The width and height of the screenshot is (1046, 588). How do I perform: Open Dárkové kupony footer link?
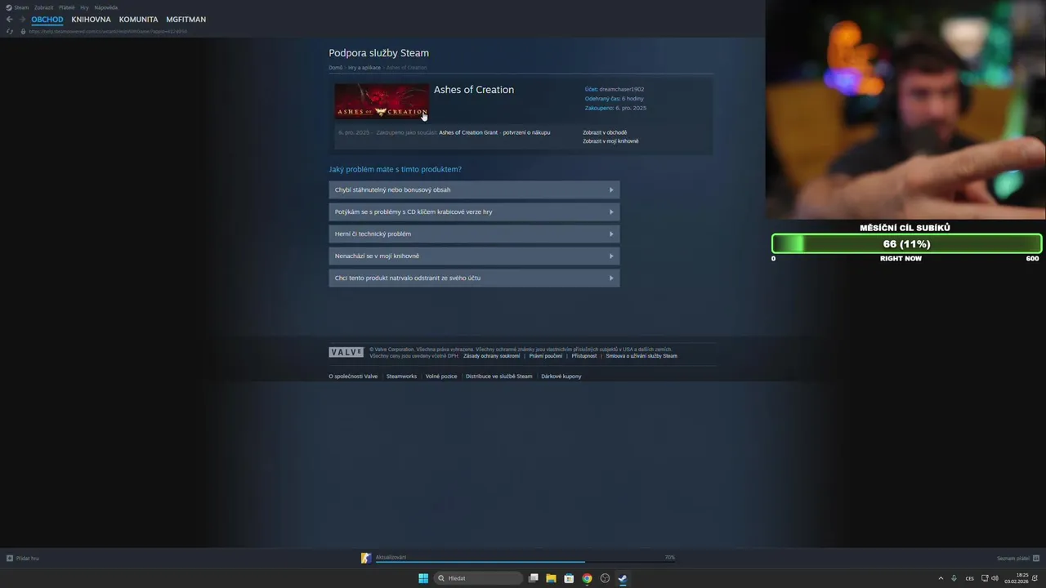coord(561,376)
